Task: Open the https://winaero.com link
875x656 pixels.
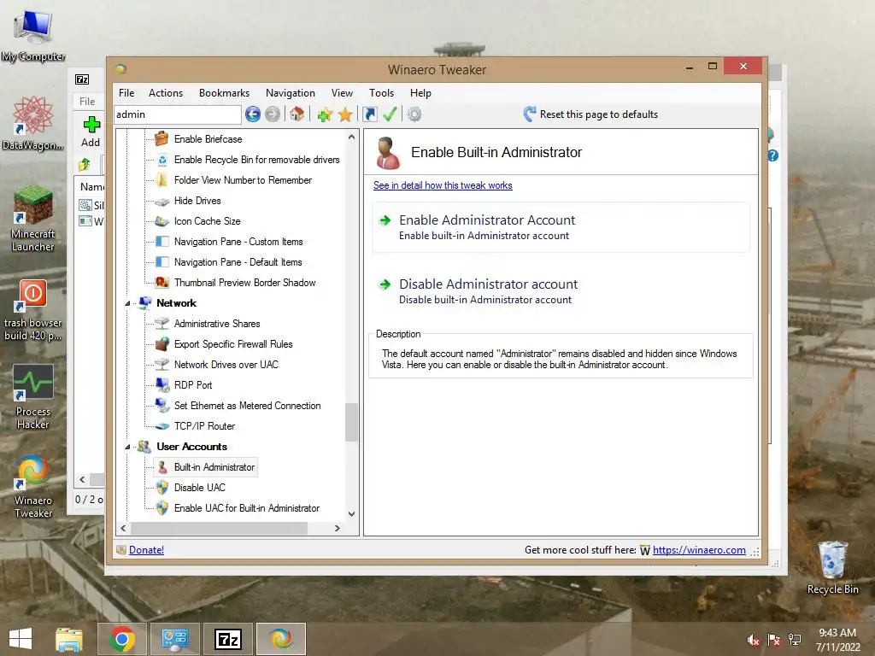Action: (x=699, y=550)
